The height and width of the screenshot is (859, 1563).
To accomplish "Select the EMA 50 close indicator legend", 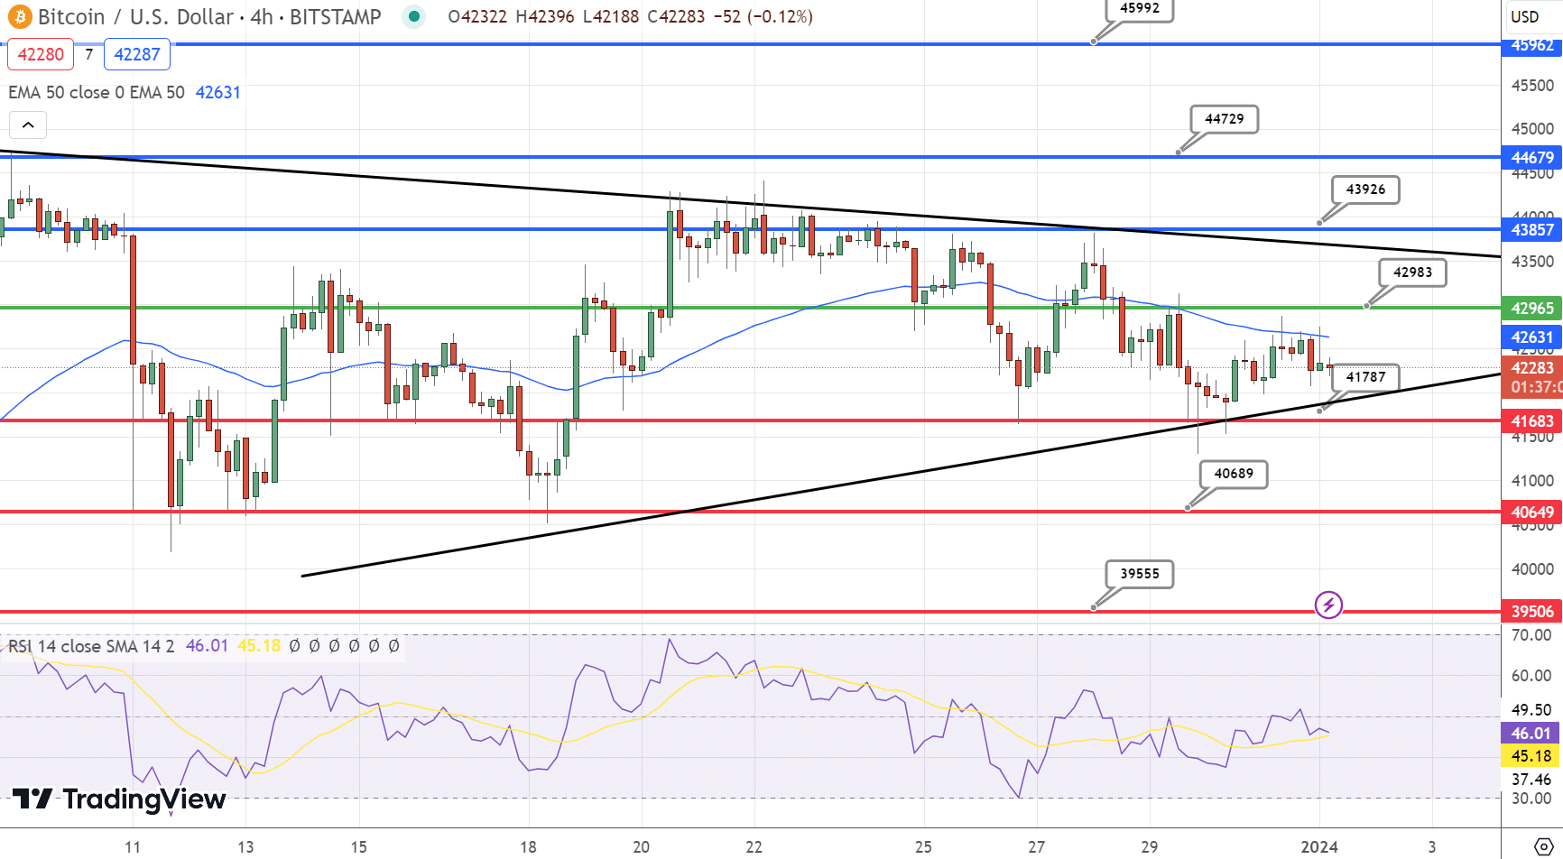I will coord(97,92).
